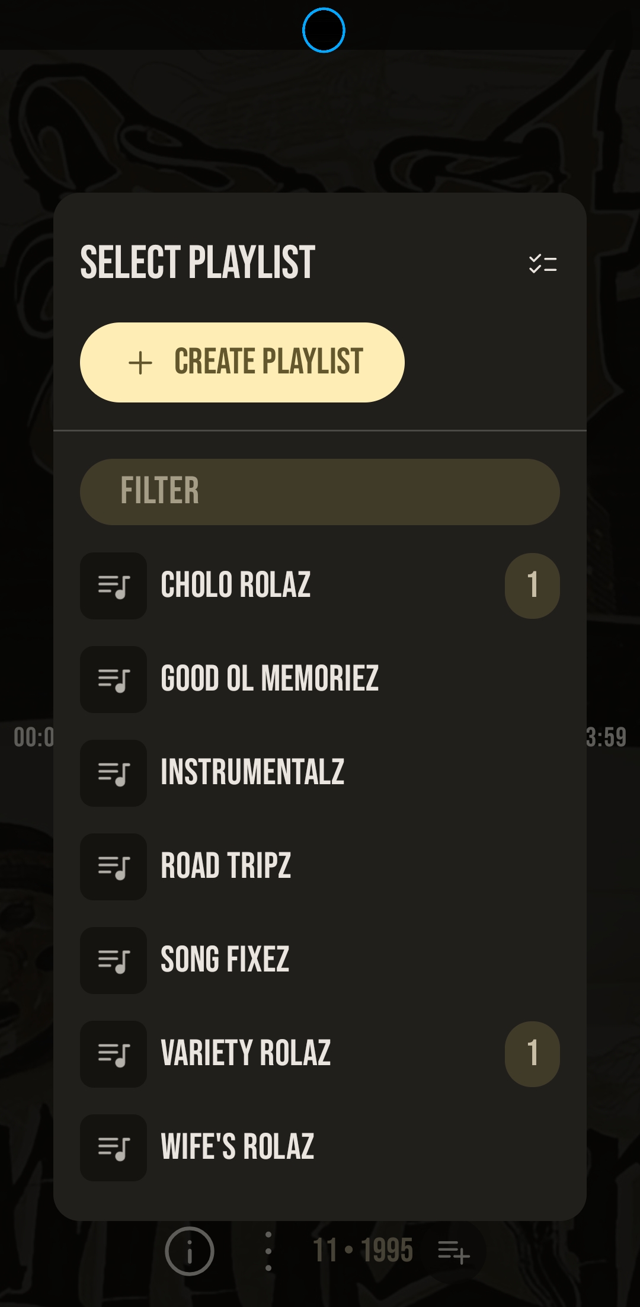Screen dimensions: 640x1307
Task: Choose the Good Ol Memoriez playlist
Action: click(x=270, y=679)
